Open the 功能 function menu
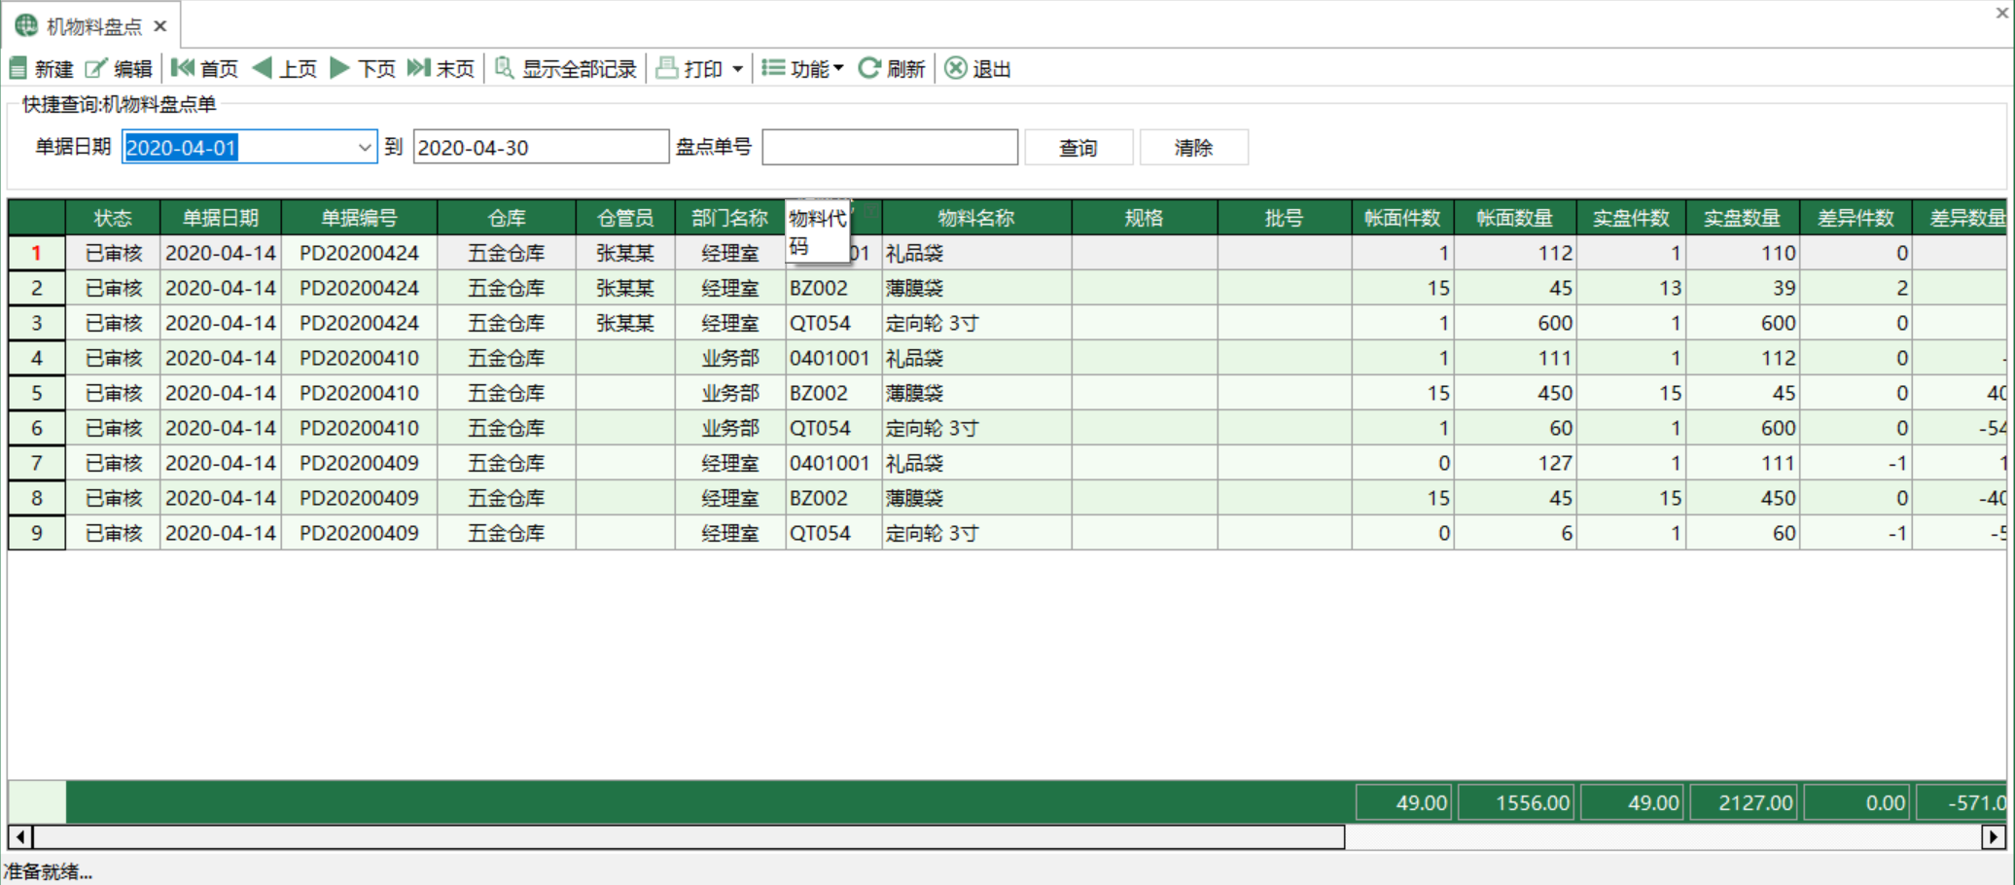The image size is (2015, 885). pos(802,68)
